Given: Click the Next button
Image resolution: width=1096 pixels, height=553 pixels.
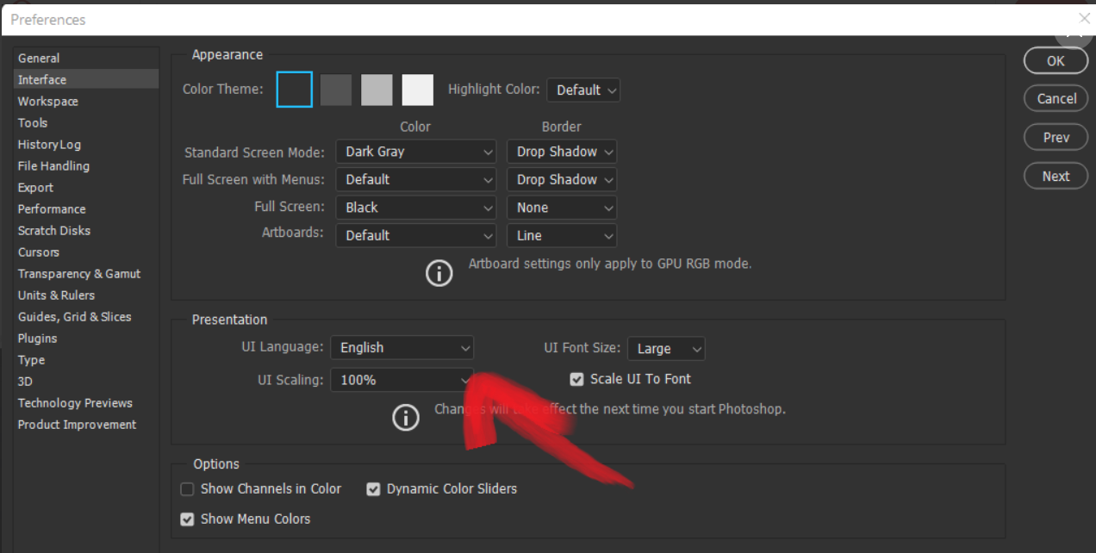Looking at the screenshot, I should tap(1056, 175).
